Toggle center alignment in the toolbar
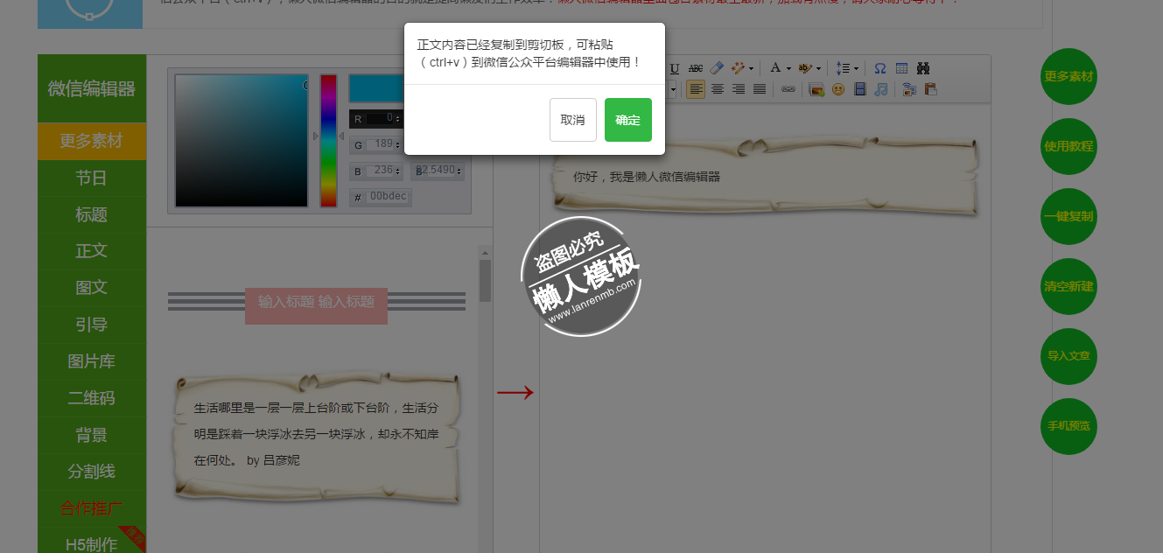This screenshot has height=553, width=1163. 718,89
